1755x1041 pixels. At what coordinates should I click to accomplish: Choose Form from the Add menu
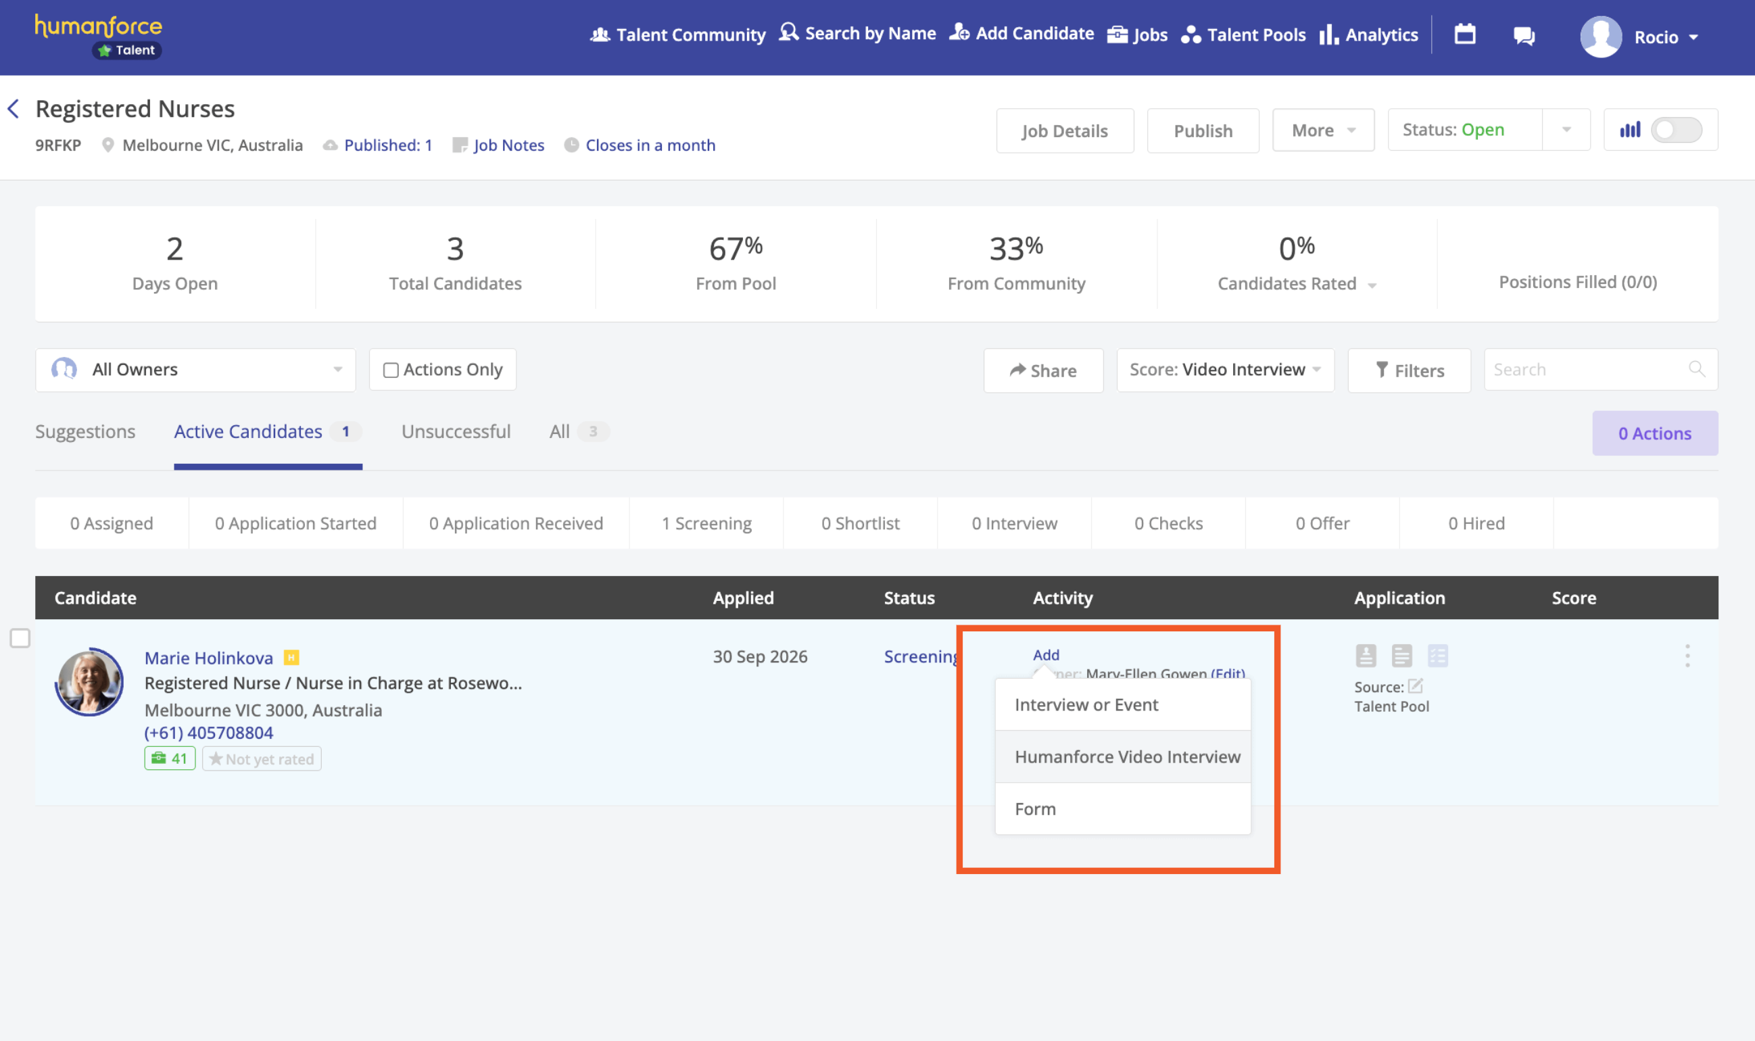coord(1122,809)
